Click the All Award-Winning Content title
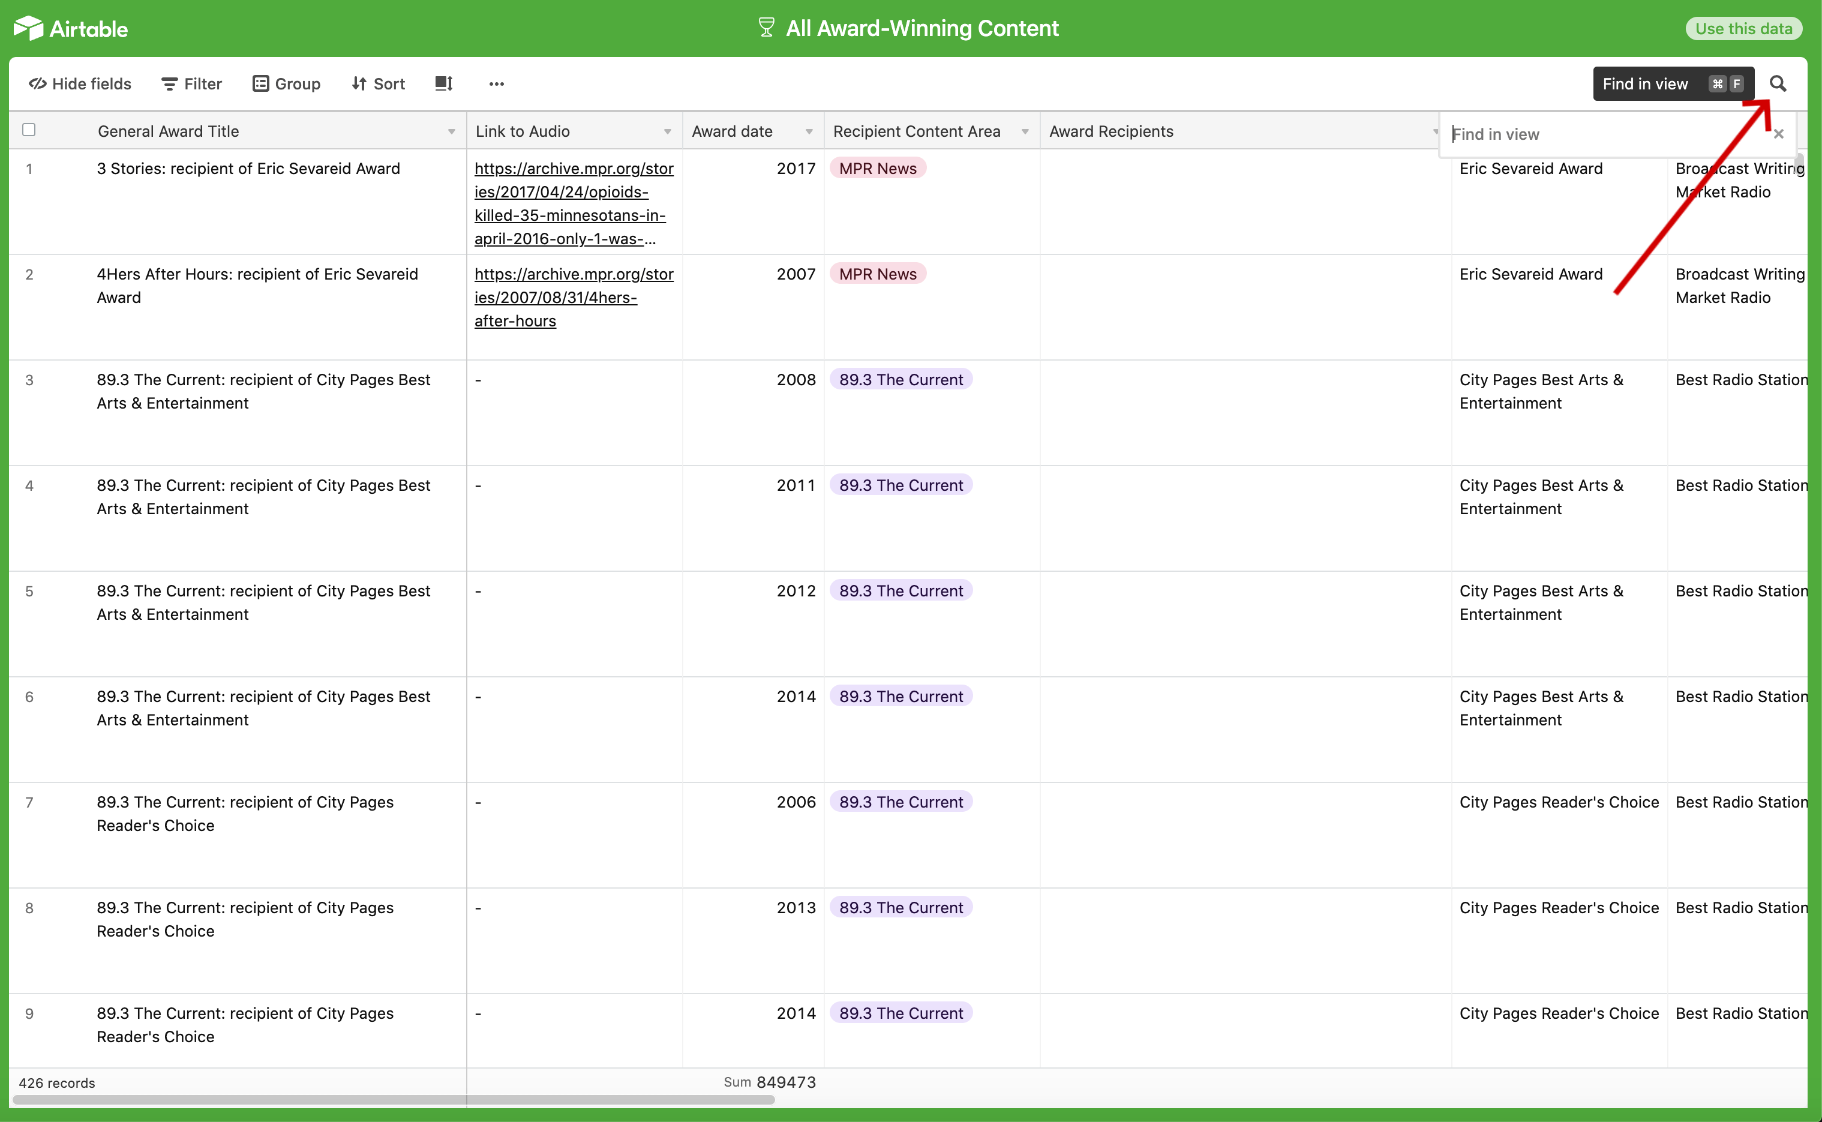Screen dimensions: 1822x1122 [x=922, y=28]
